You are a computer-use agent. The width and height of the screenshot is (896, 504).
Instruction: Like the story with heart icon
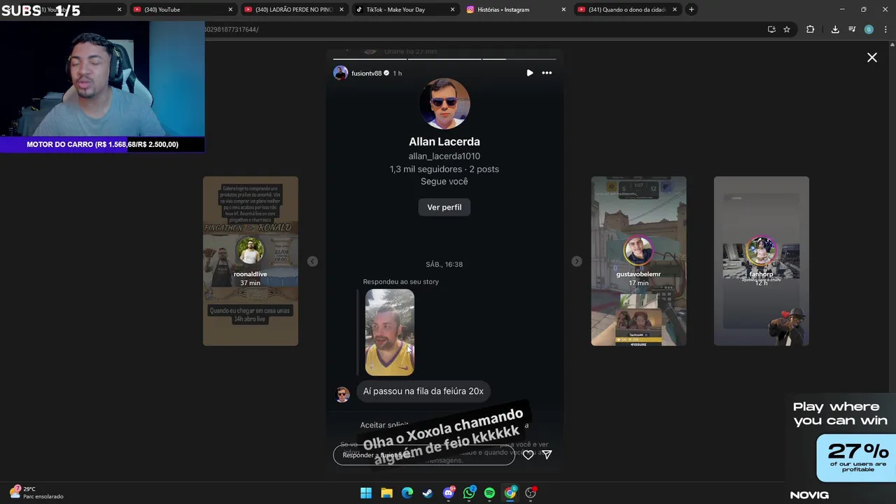pyautogui.click(x=528, y=454)
